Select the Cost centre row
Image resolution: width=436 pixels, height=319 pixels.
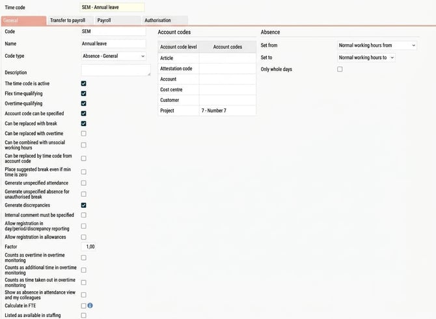click(x=207, y=90)
